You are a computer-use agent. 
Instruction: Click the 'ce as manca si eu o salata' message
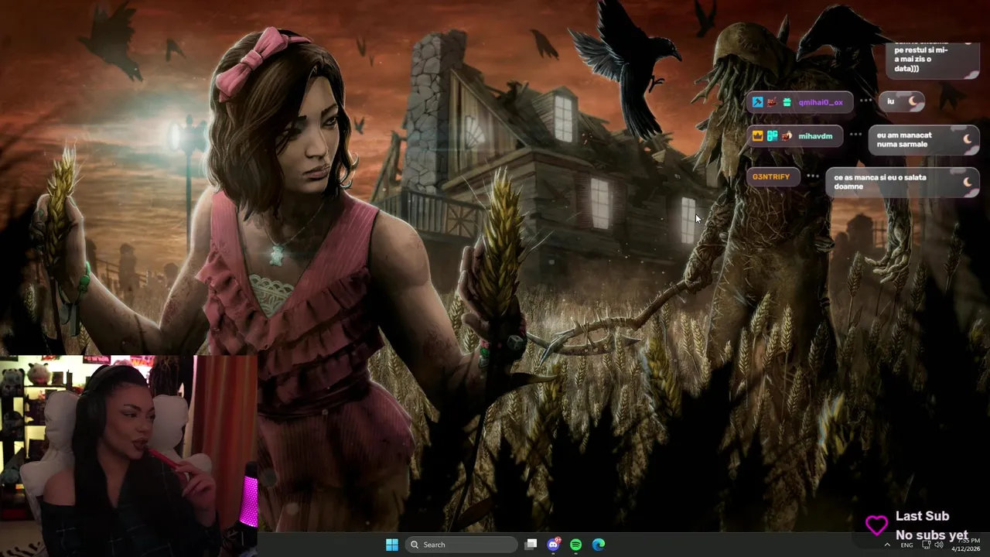coord(903,182)
